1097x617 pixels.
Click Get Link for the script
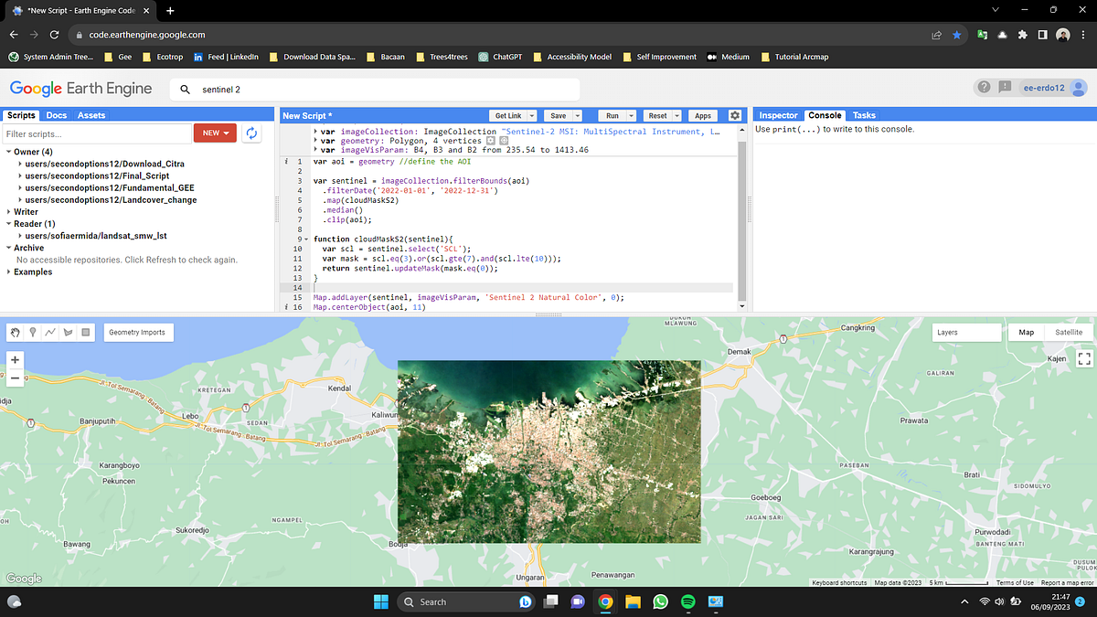pos(507,115)
